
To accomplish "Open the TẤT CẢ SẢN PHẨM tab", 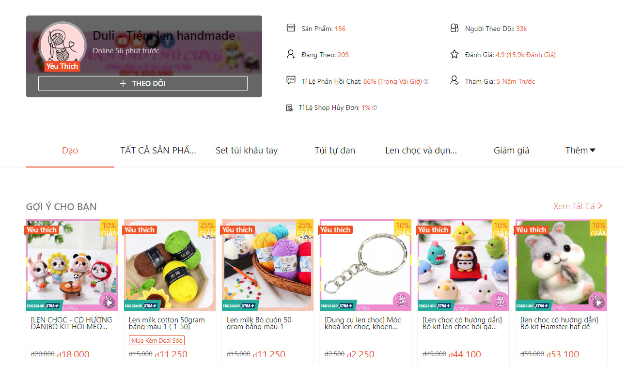I will click(158, 151).
